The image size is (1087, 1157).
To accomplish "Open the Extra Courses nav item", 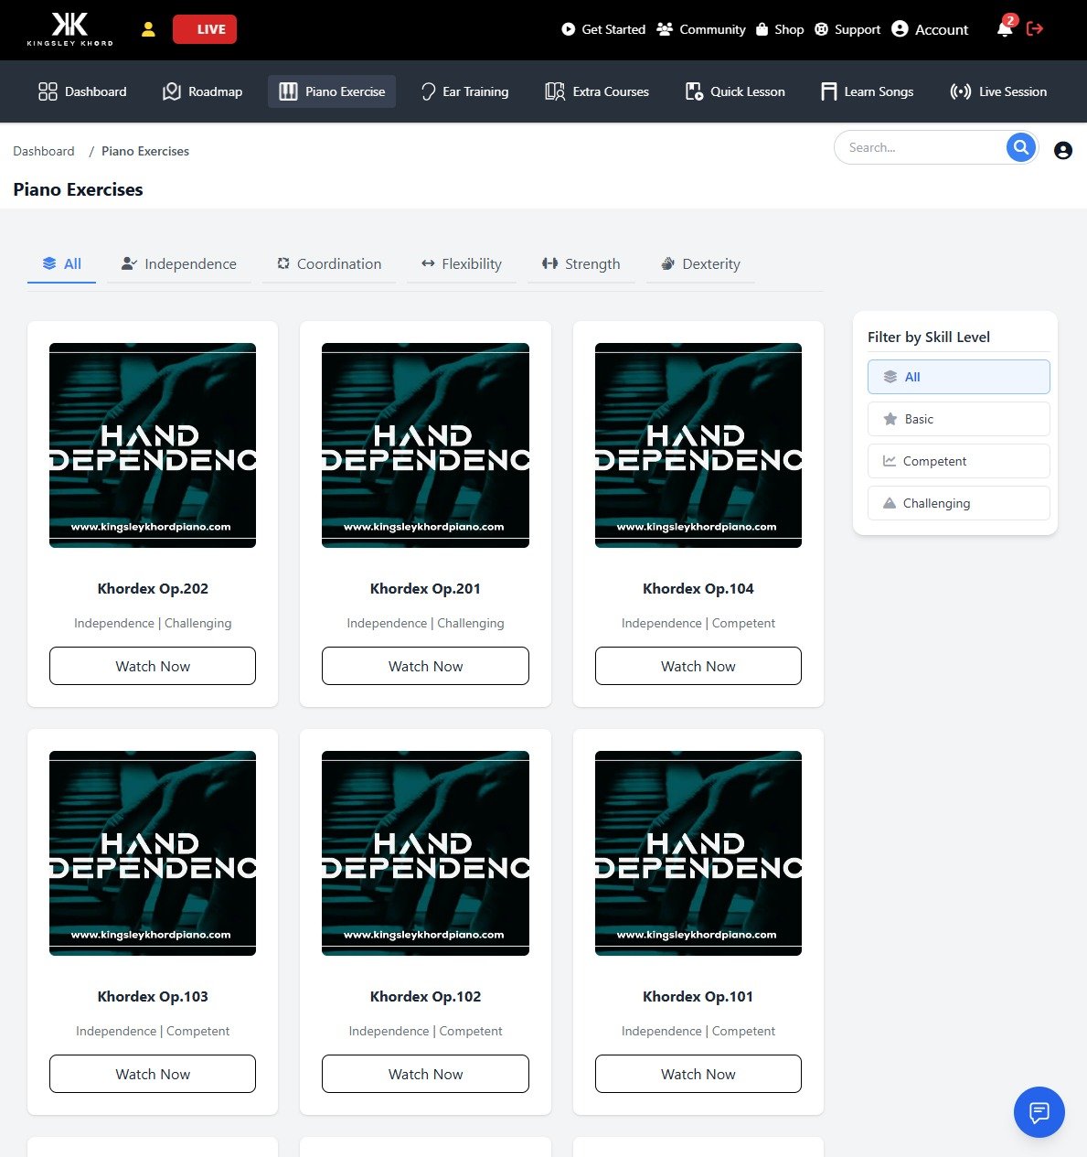I will [x=597, y=91].
